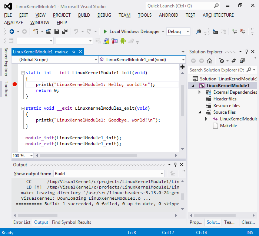Click the Sync with Active Document icon
The height and width of the screenshot is (236, 259).
click(234, 61)
